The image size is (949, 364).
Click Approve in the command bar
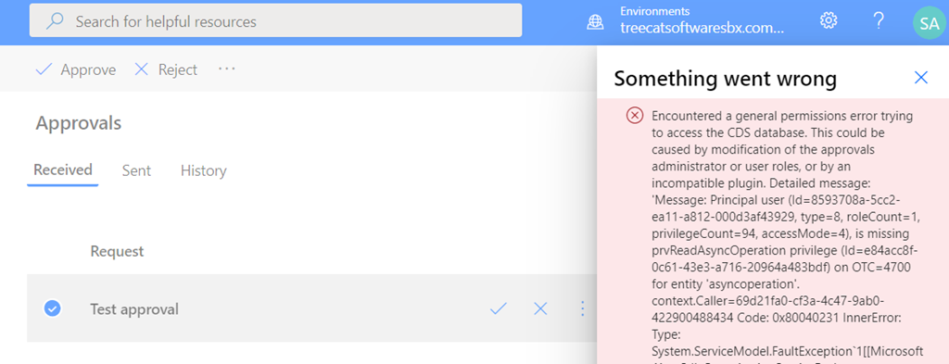[76, 69]
